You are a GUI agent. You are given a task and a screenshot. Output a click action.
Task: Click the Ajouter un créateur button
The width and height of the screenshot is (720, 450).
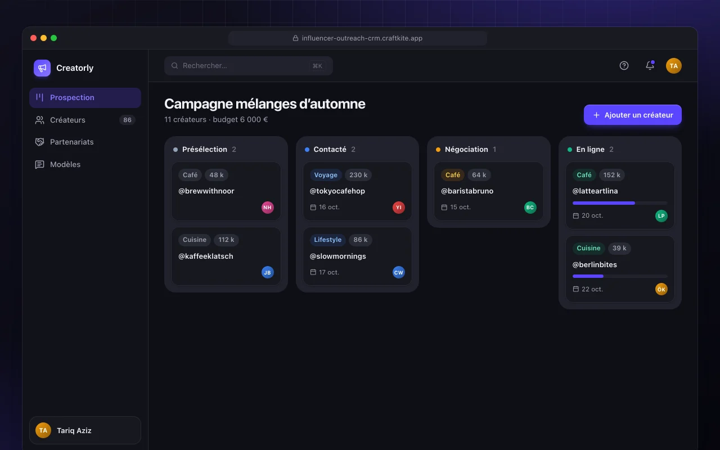[x=633, y=115]
